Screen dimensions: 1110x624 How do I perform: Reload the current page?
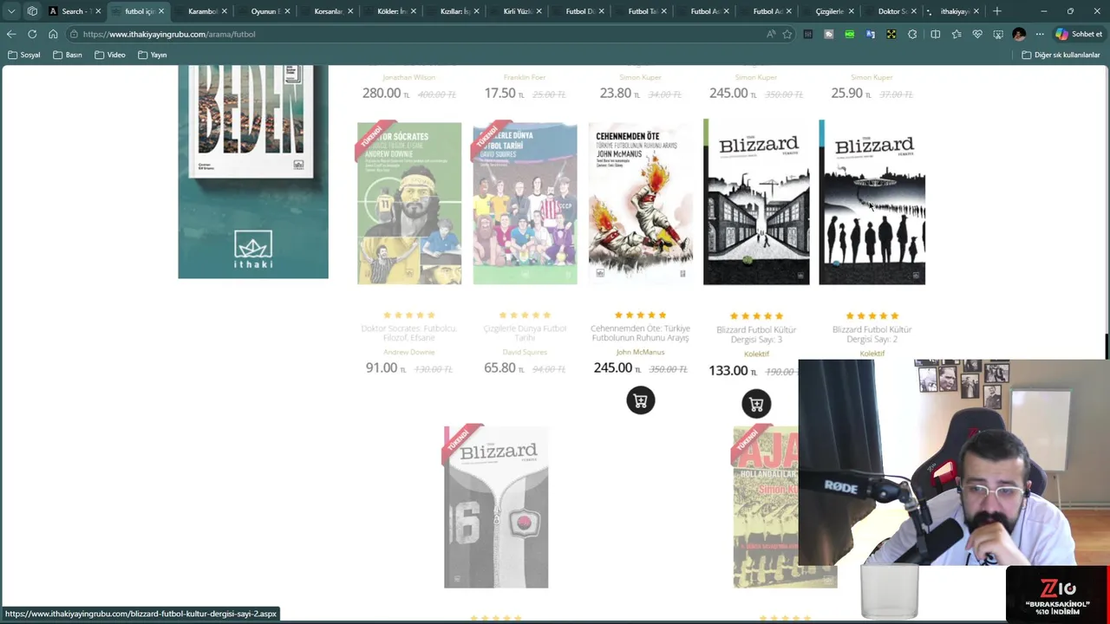coord(32,34)
